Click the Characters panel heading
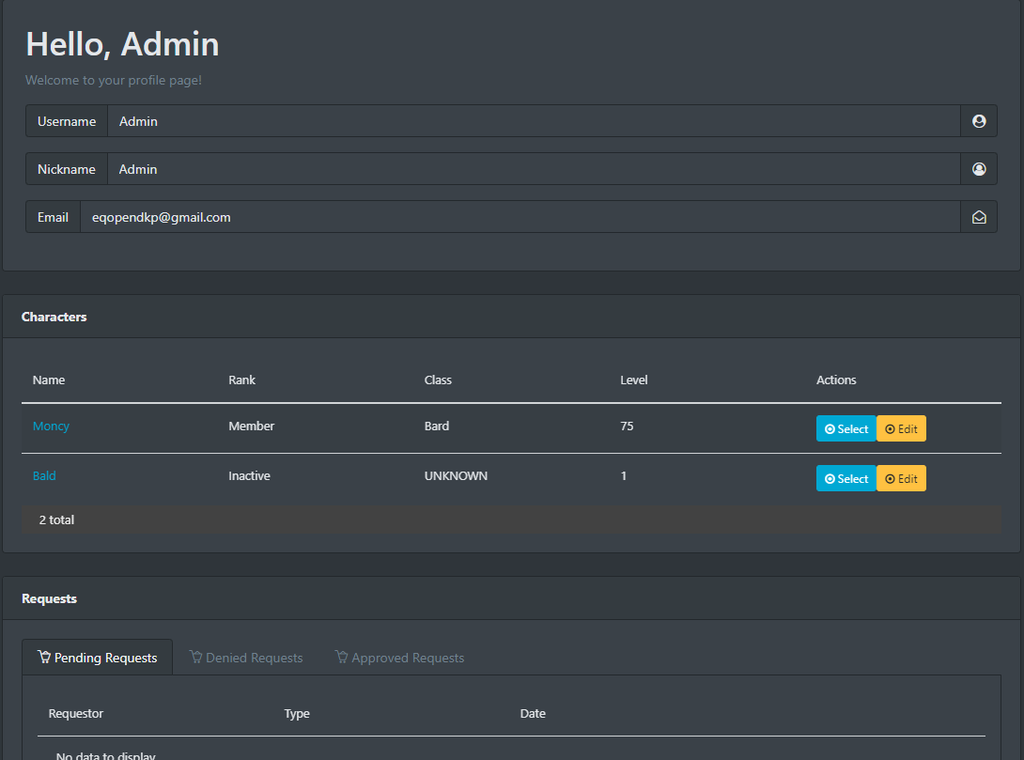 54,317
